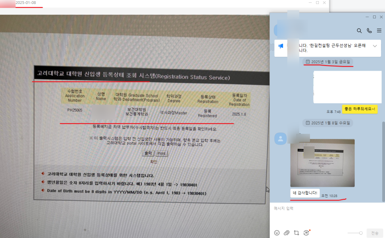Start a voice call from chat header
Image resolution: width=385 pixels, height=238 pixels.
point(369,31)
